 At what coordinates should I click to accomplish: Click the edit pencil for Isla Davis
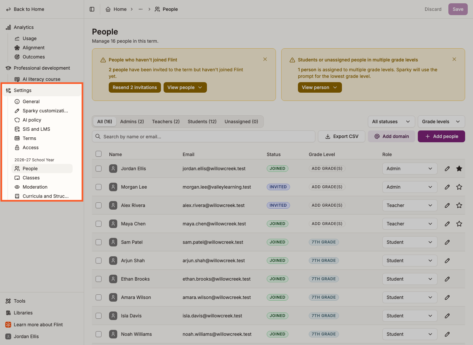point(447,316)
